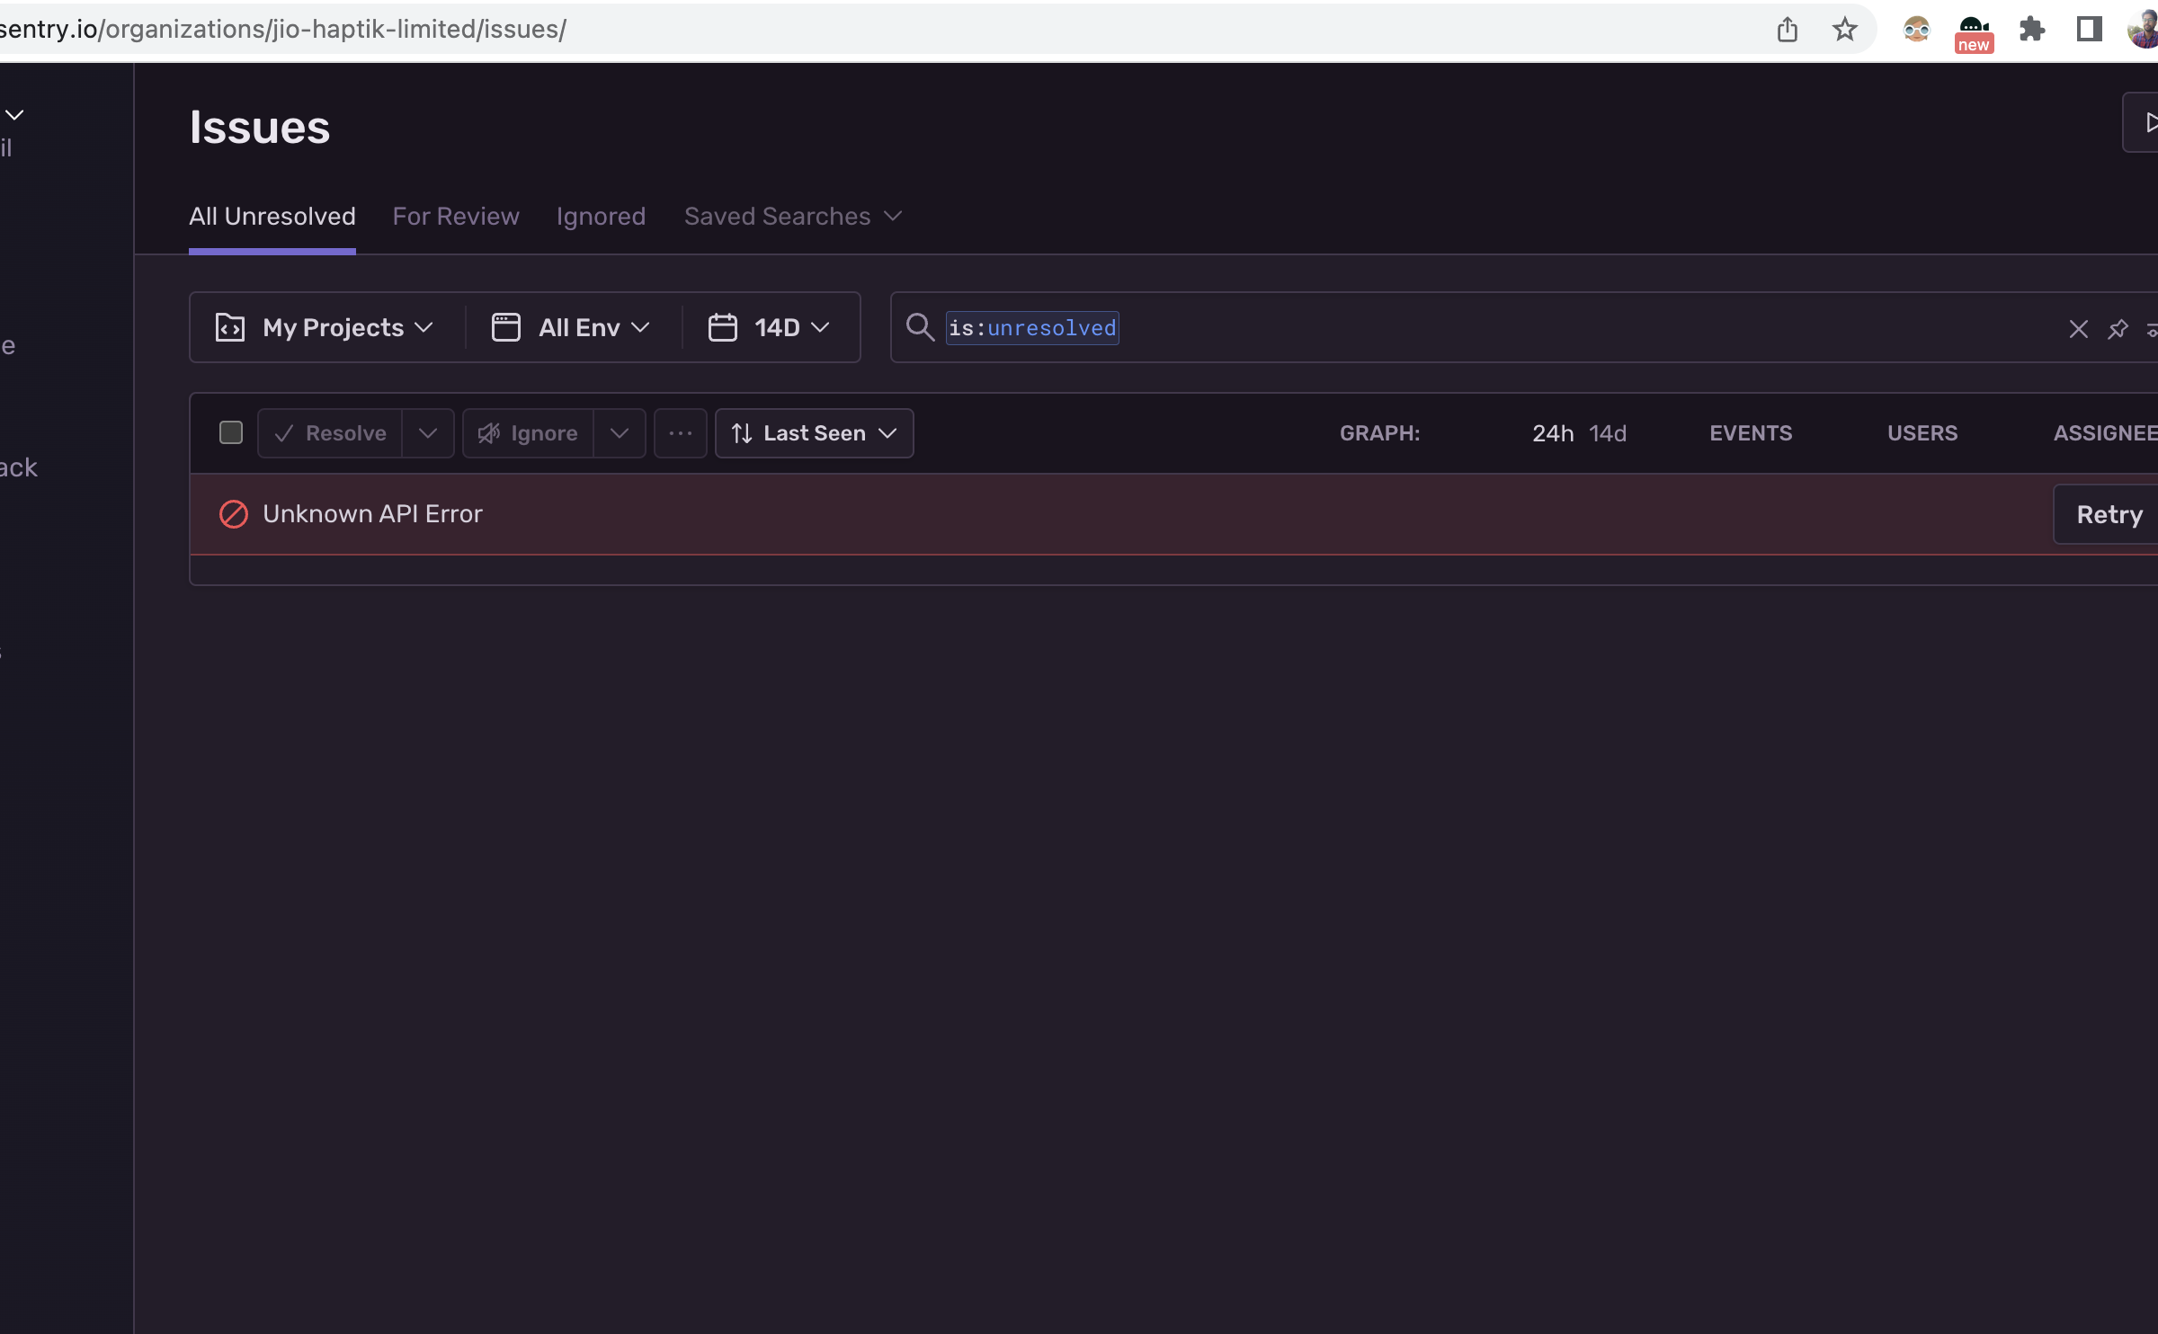The image size is (2158, 1334).
Task: Expand the Ignore options chevron
Action: pyautogui.click(x=620, y=433)
